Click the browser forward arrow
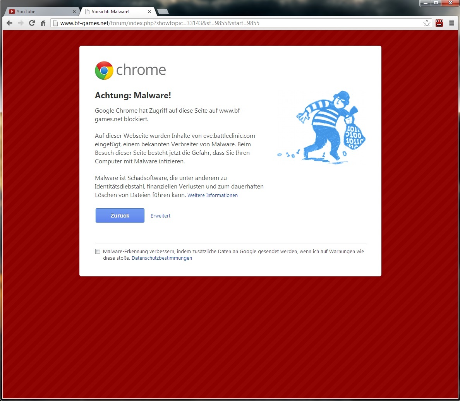460x401 pixels. [21, 23]
